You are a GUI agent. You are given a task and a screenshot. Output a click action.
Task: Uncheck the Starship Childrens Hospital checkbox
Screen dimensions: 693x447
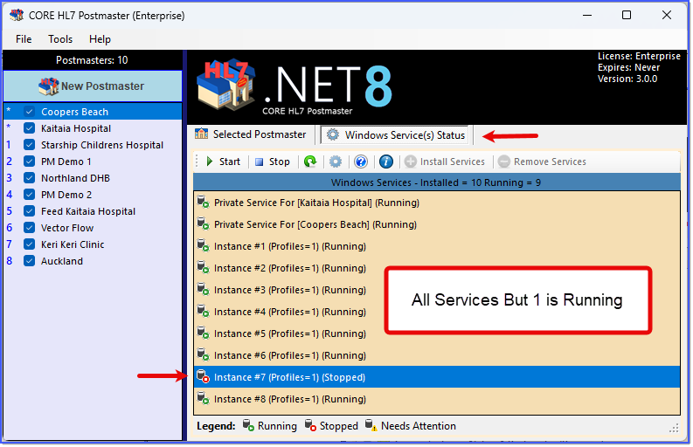click(x=29, y=145)
